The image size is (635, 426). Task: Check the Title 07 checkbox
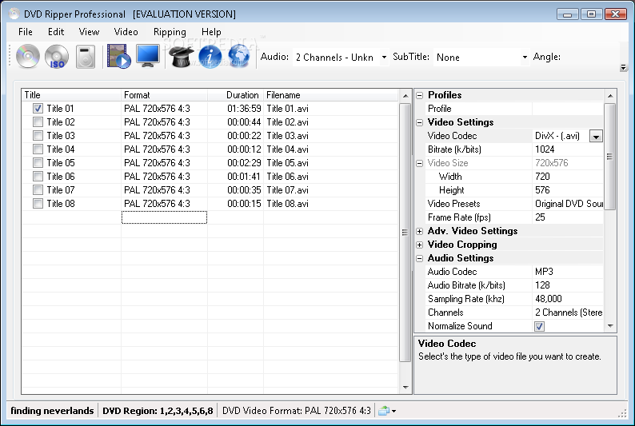[38, 189]
